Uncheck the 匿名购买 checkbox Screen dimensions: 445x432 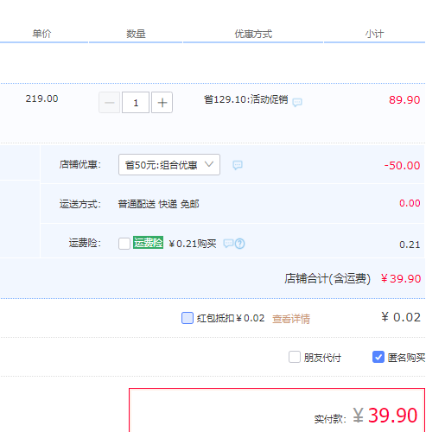[378, 357]
